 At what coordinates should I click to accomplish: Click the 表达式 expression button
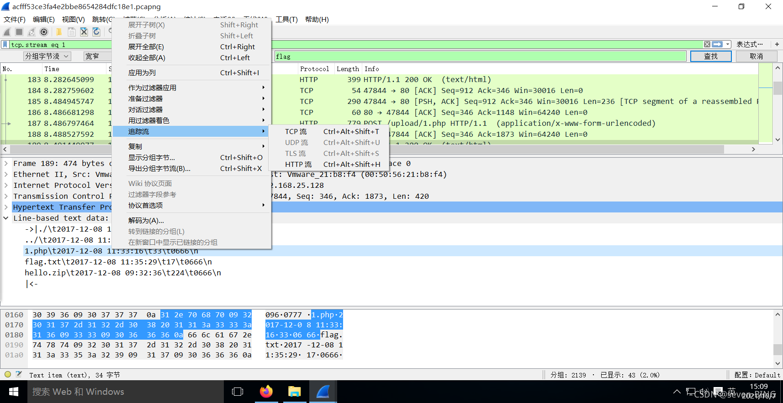click(750, 44)
